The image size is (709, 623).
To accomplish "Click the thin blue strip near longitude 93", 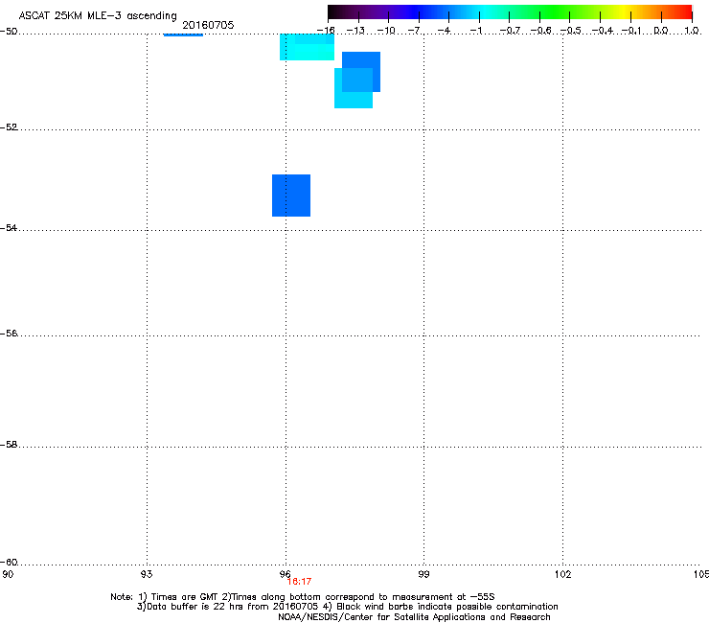I will 183,35.
